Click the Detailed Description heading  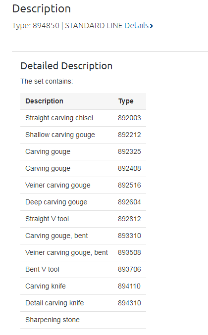[x=66, y=66]
